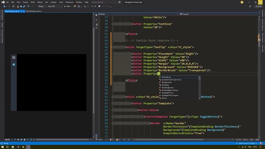Screen dimensions: 265x149
Task: Click the Save All toolbar icon
Action: point(24,7)
